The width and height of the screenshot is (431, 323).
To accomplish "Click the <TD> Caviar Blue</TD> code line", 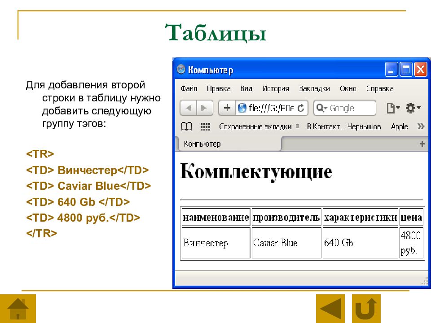I will point(88,186).
